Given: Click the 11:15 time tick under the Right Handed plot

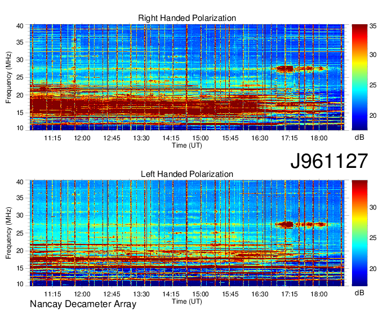Looking at the screenshot, I should pyautogui.click(x=52, y=138).
